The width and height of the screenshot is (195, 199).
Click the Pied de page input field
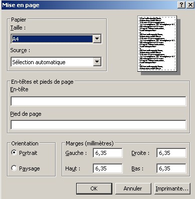pos(98,125)
